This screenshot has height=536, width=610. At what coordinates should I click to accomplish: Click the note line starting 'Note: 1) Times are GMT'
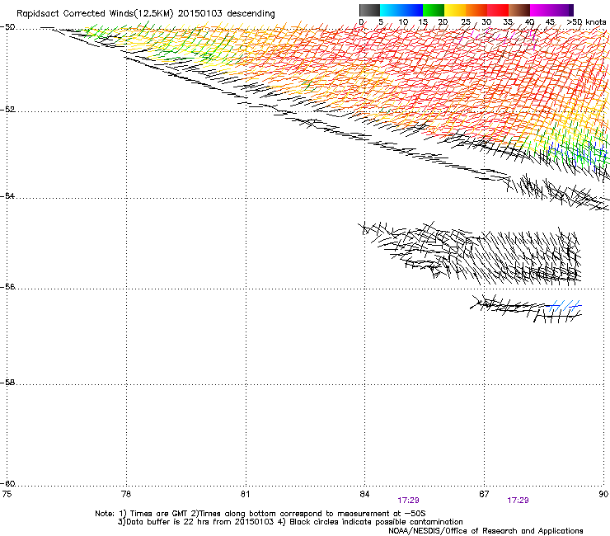coord(260,514)
